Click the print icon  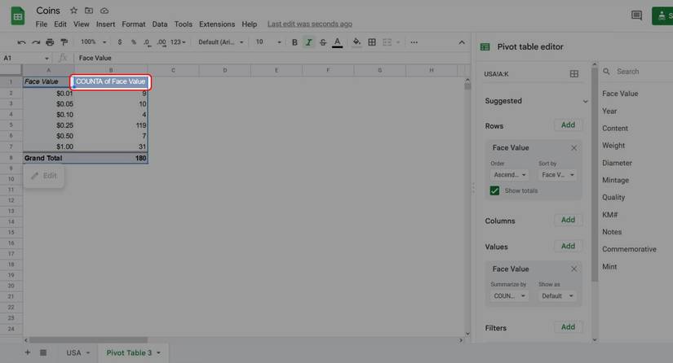pos(50,42)
